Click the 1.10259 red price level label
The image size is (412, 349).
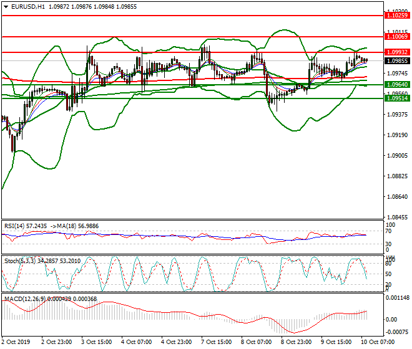(397, 15)
